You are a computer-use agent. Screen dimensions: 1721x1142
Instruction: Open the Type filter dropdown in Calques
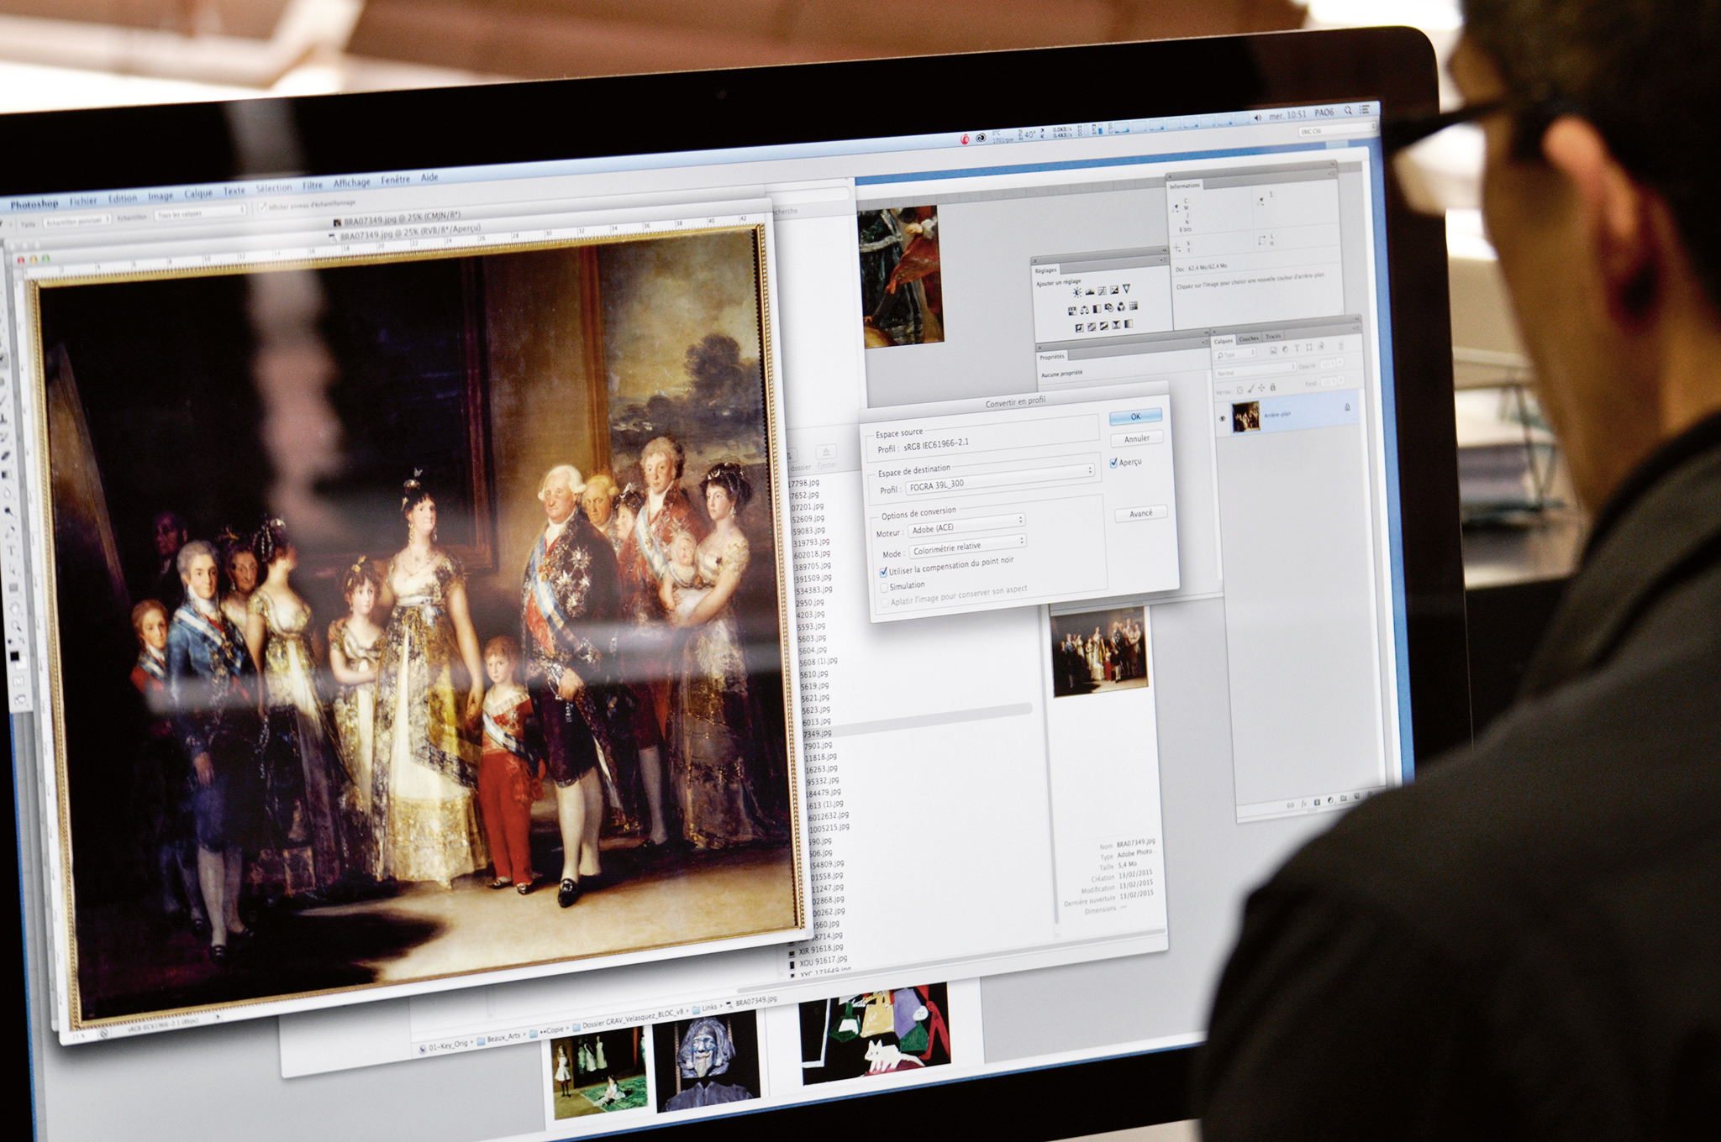point(1235,354)
